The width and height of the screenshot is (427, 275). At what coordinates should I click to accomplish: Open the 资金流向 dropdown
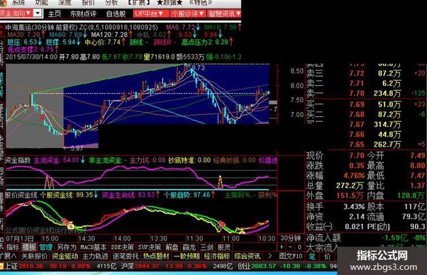(x=16, y=13)
